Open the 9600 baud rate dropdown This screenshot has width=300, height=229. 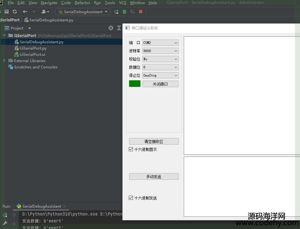coord(160,51)
